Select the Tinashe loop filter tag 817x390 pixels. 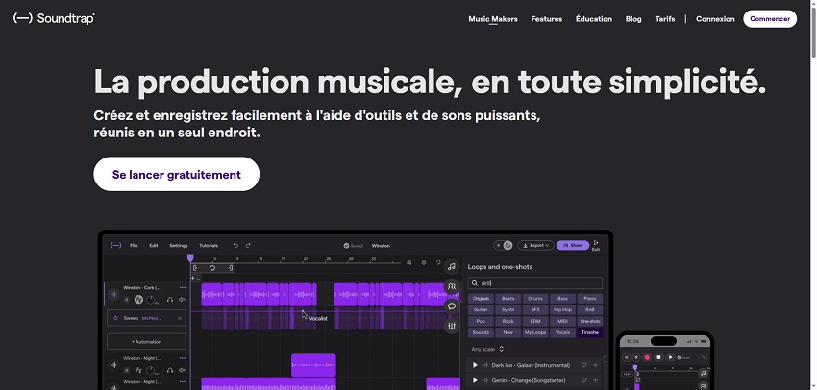coord(590,332)
